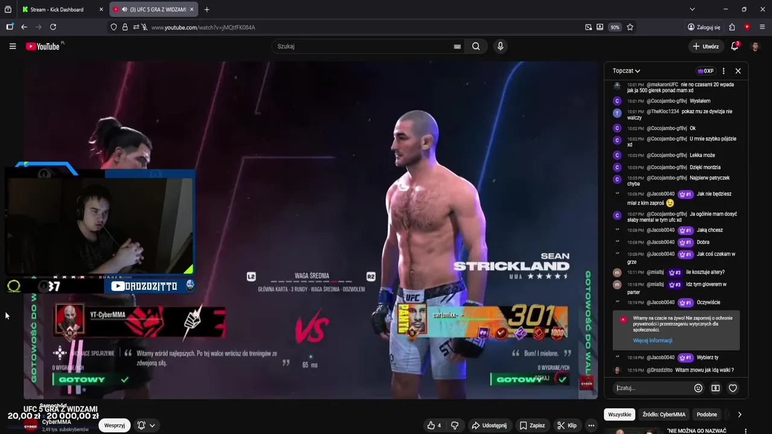772x434 pixels.
Task: Open YouTube notifications bell
Action: 735,46
